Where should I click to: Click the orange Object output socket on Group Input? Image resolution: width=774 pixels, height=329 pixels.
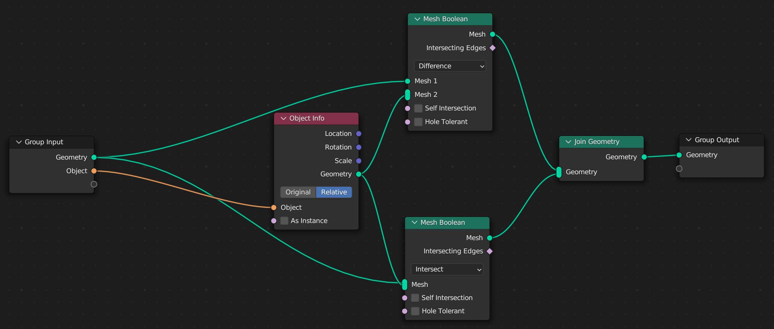(x=94, y=171)
